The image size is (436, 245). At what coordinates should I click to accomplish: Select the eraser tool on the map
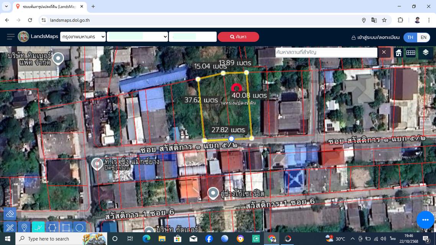click(x=10, y=214)
